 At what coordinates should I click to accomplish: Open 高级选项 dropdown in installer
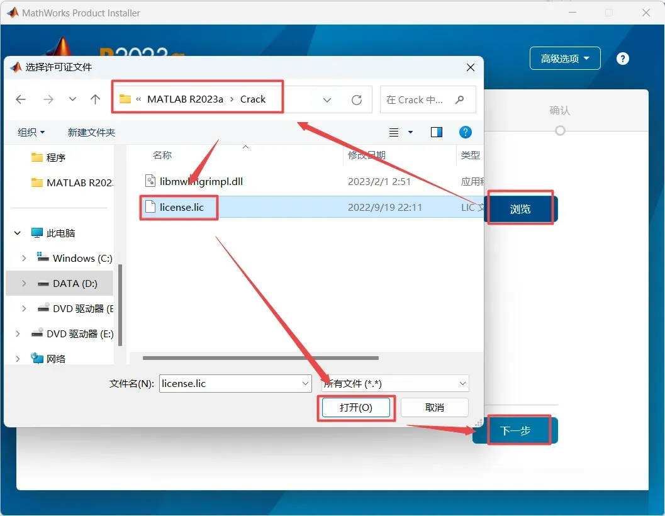click(x=565, y=58)
